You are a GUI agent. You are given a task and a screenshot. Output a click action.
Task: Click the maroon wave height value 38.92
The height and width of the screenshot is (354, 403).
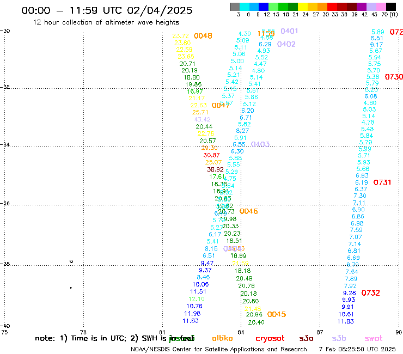[x=215, y=170]
